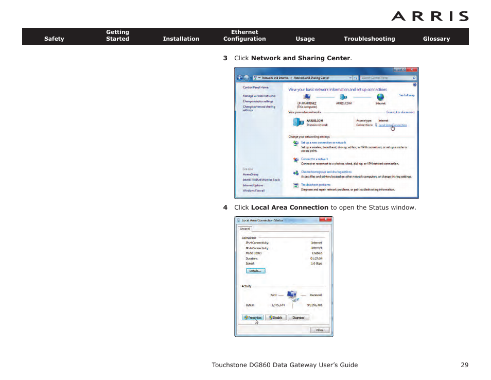The height and width of the screenshot is (380, 491).
Task: Click the Close button at the bottom of the Status window
Action: coord(320,330)
